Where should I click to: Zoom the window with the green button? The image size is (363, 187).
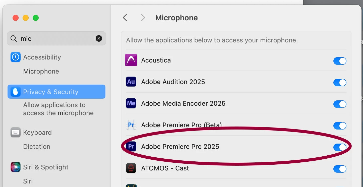pyautogui.click(x=36, y=18)
